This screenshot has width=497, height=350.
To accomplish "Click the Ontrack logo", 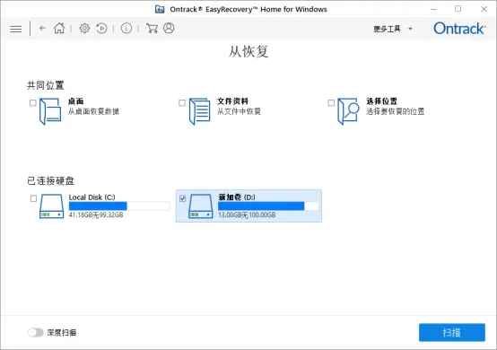I will (x=459, y=29).
